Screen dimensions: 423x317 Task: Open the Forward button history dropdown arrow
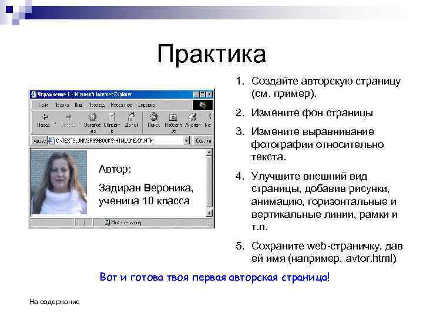80,124
